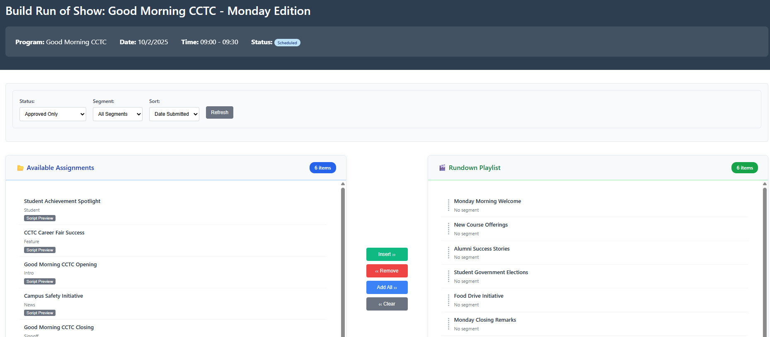Click the green Insert button
Image resolution: width=770 pixels, height=337 pixels.
pos(387,254)
